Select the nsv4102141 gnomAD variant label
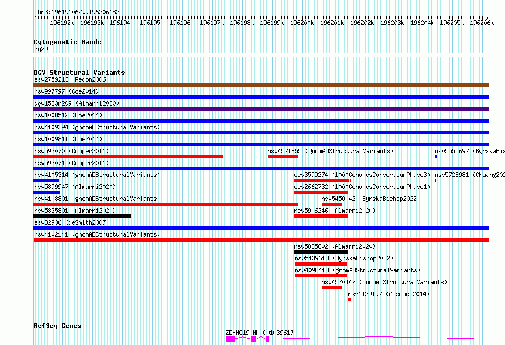Image resolution: width=505 pixels, height=345 pixels. tap(97, 234)
